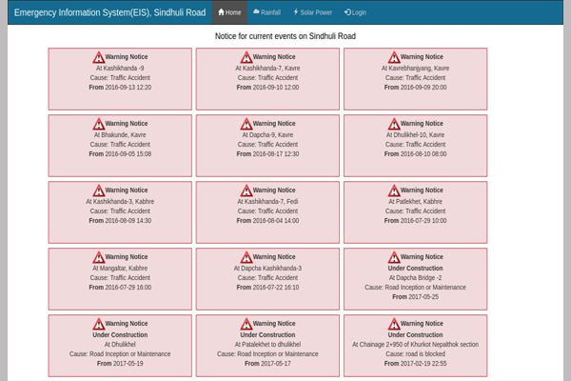Open the Rainfall page
The image size is (571, 381).
click(266, 12)
